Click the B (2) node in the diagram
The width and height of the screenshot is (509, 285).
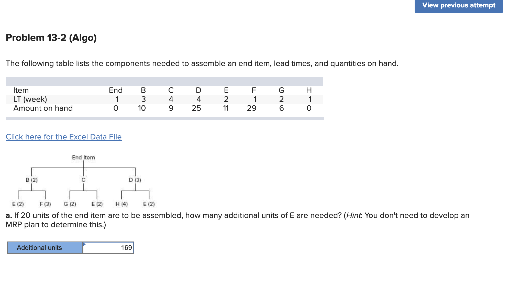coord(31,180)
